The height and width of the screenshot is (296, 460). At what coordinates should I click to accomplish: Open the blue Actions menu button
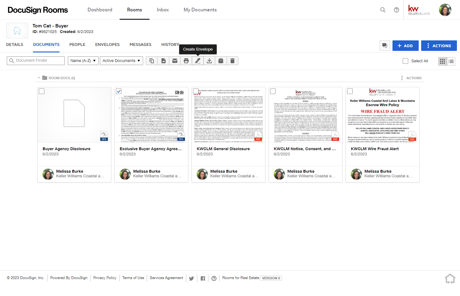439,46
